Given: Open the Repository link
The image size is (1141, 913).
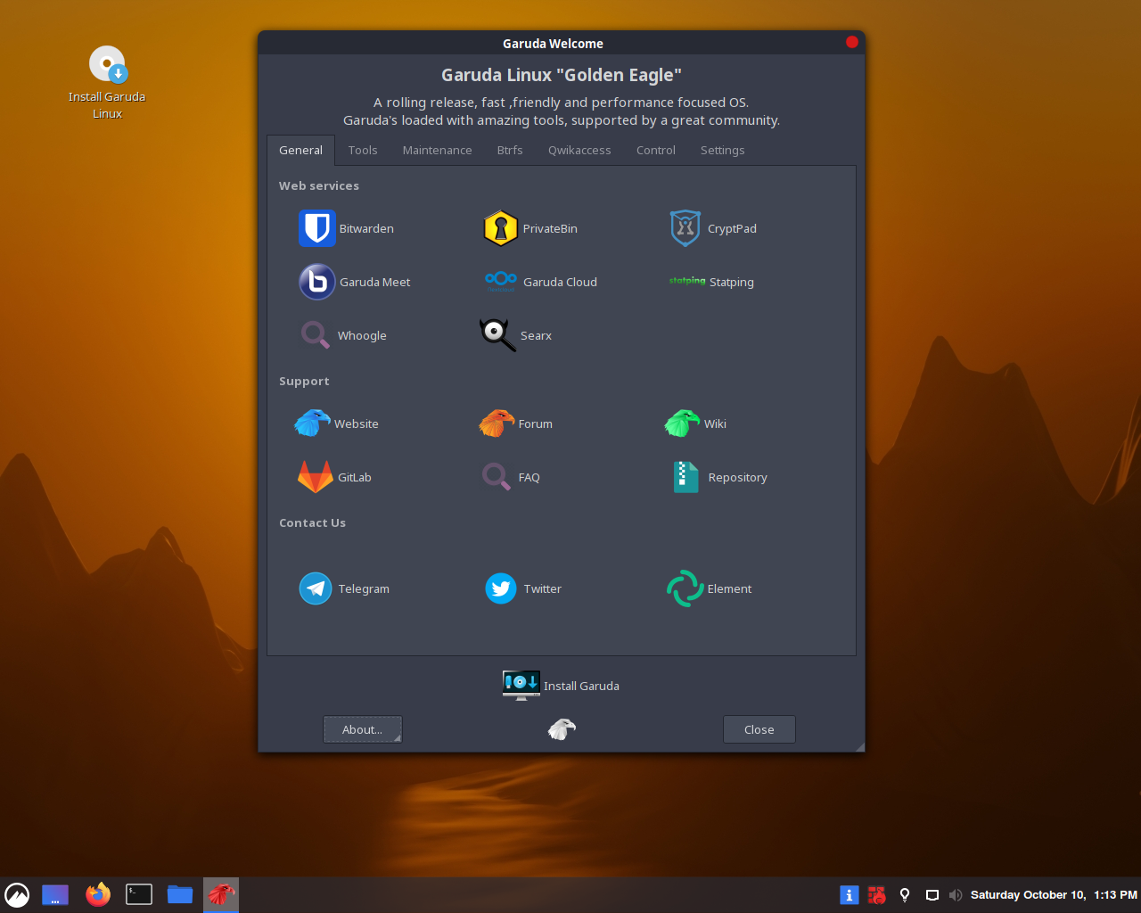Looking at the screenshot, I should tap(720, 477).
